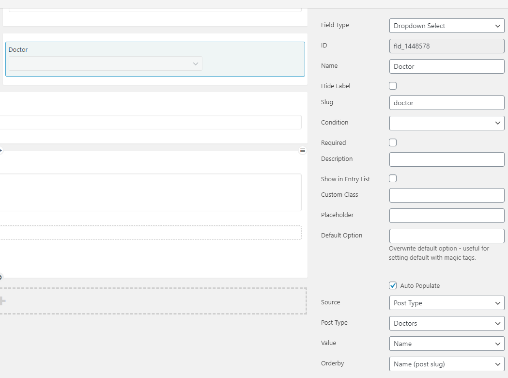Click the plus icon to add a row
Image resolution: width=508 pixels, height=378 pixels.
point(2,301)
